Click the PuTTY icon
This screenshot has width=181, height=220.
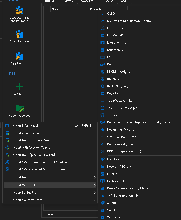(103, 64)
